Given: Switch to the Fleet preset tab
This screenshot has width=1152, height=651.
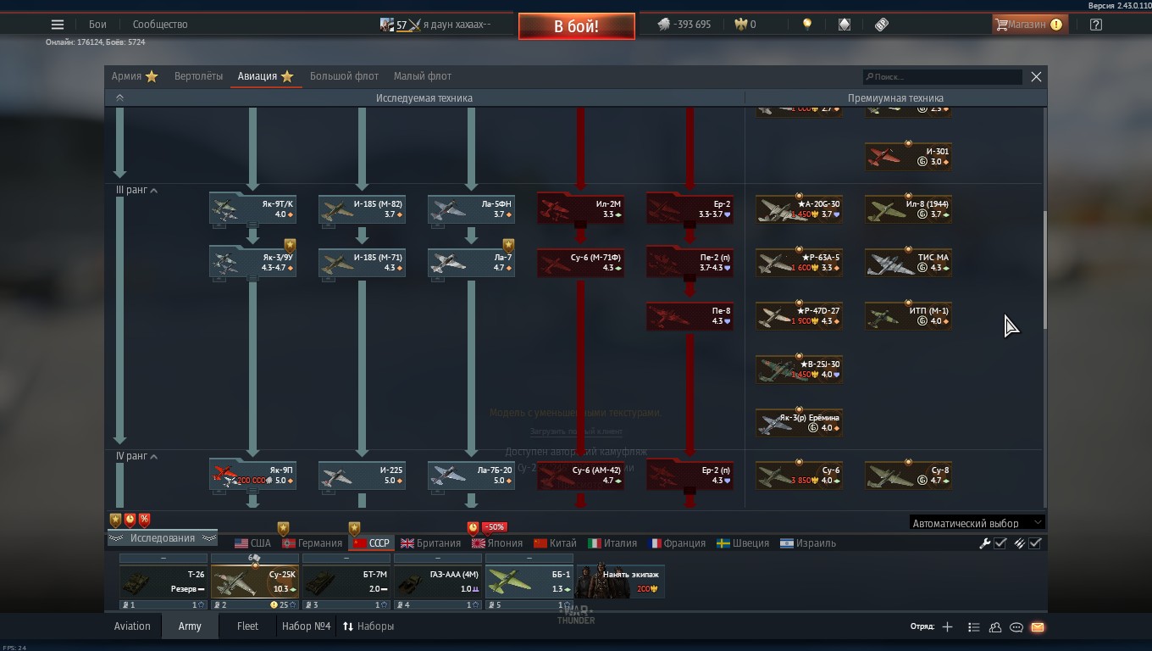Looking at the screenshot, I should pyautogui.click(x=247, y=626).
